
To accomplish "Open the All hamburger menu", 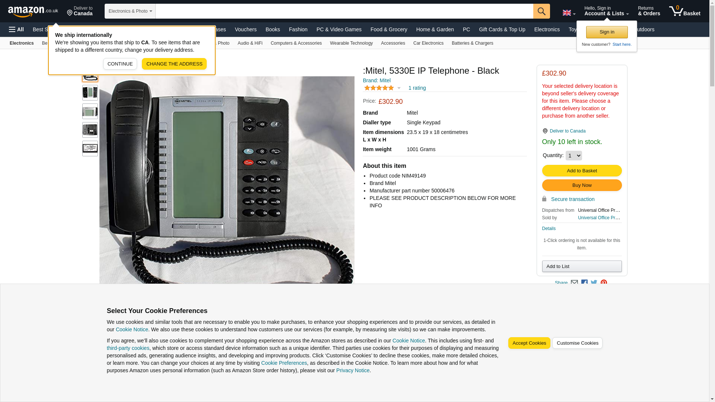I will [16, 29].
